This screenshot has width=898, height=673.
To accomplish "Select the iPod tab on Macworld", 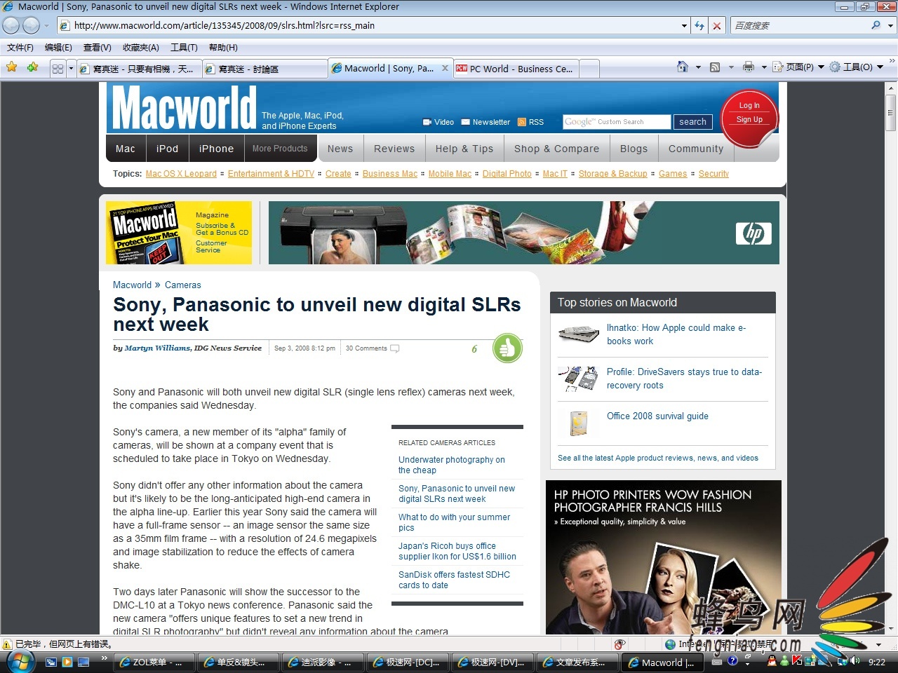I will coord(167,149).
